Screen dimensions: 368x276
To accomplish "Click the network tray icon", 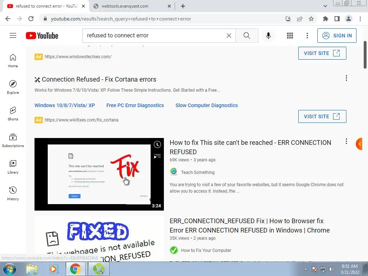I will click(323, 269).
